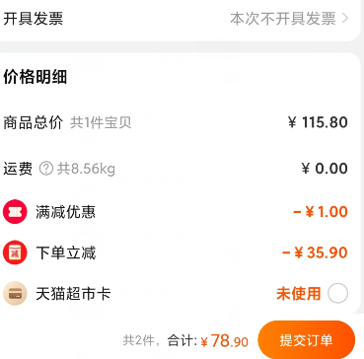Click the -¥35.90 discount amount
Image resolution: width=364 pixels, height=359 pixels.
click(315, 252)
